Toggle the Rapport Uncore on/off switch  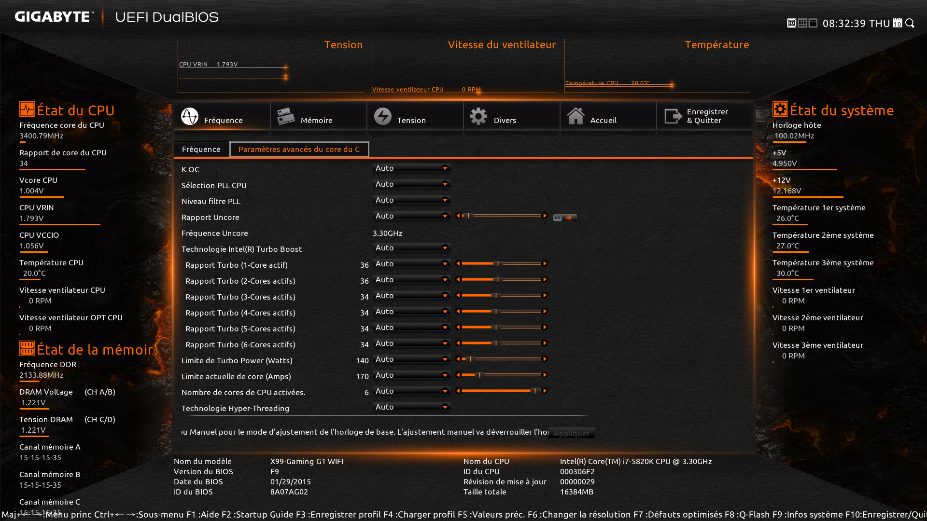pos(565,218)
